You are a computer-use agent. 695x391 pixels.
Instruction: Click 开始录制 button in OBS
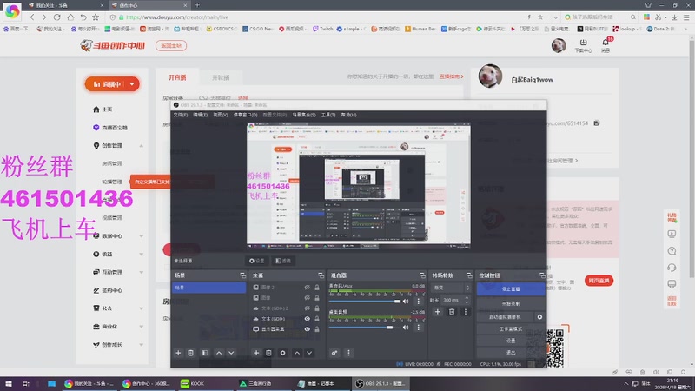511,303
